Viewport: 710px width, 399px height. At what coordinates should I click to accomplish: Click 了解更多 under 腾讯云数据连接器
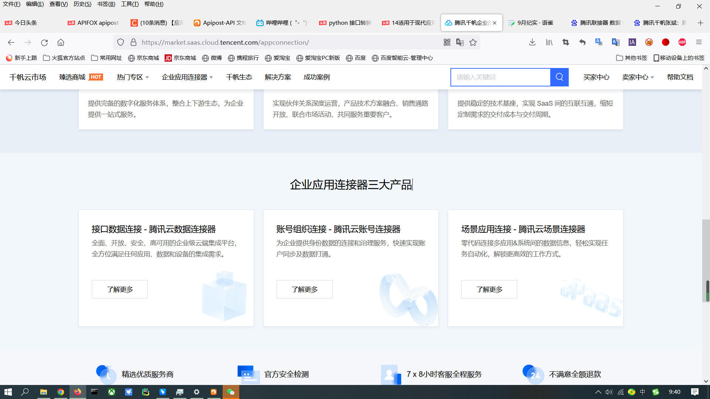tap(120, 289)
